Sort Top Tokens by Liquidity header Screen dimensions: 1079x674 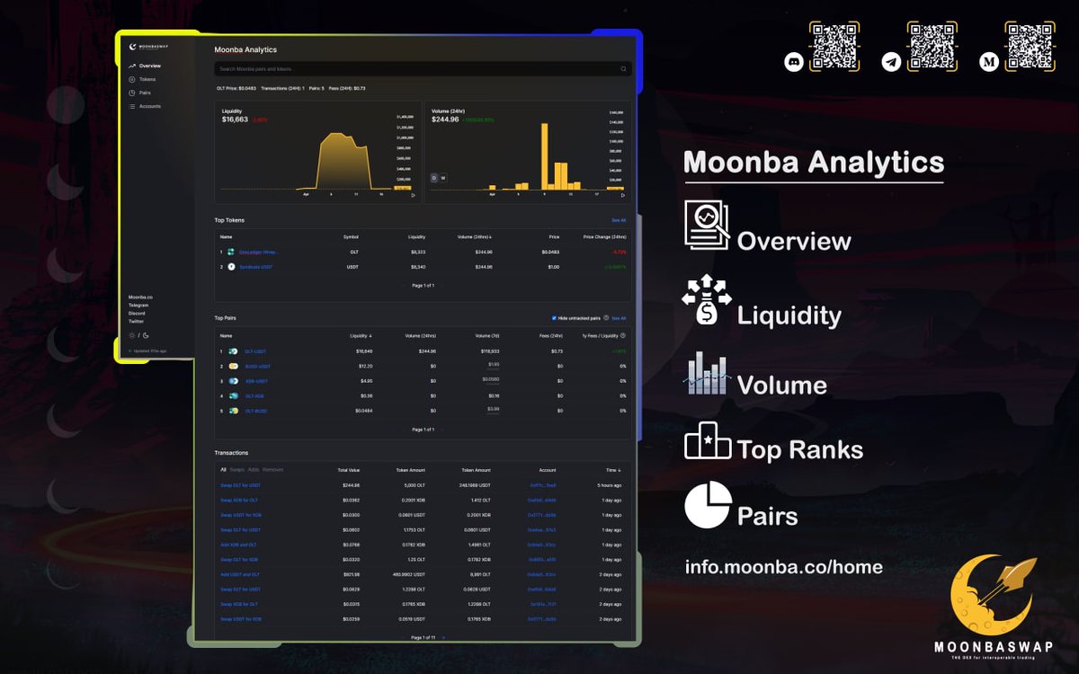[x=417, y=236]
